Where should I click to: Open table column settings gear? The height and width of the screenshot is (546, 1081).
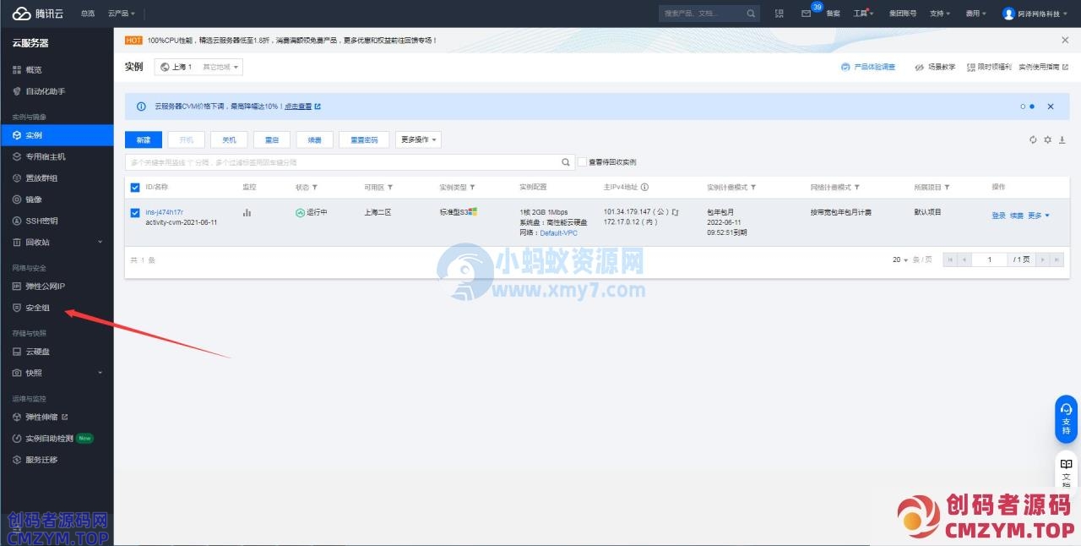[1047, 139]
